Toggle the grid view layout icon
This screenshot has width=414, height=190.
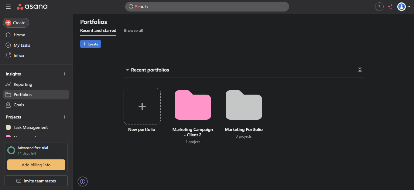click(x=360, y=70)
